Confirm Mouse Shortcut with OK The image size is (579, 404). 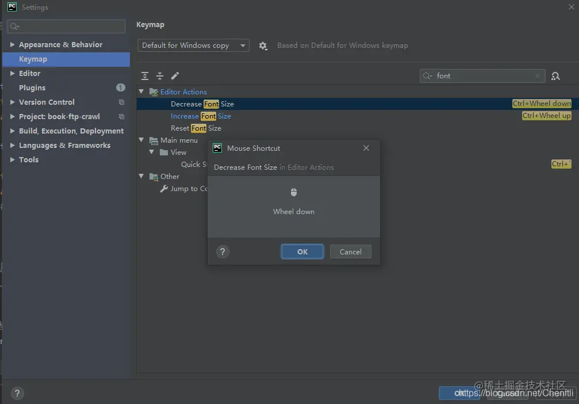click(x=302, y=251)
